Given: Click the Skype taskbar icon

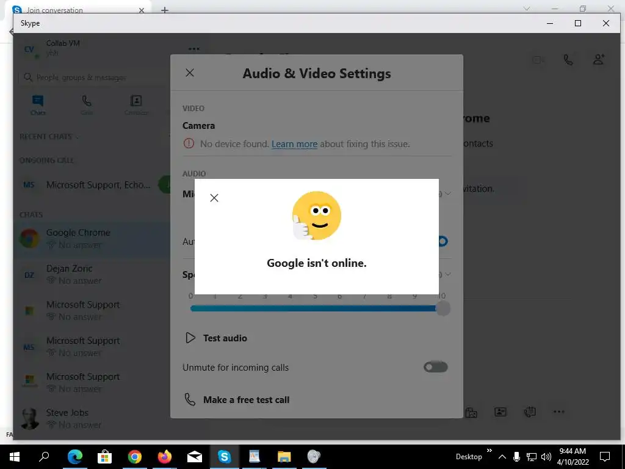Looking at the screenshot, I should 225,457.
